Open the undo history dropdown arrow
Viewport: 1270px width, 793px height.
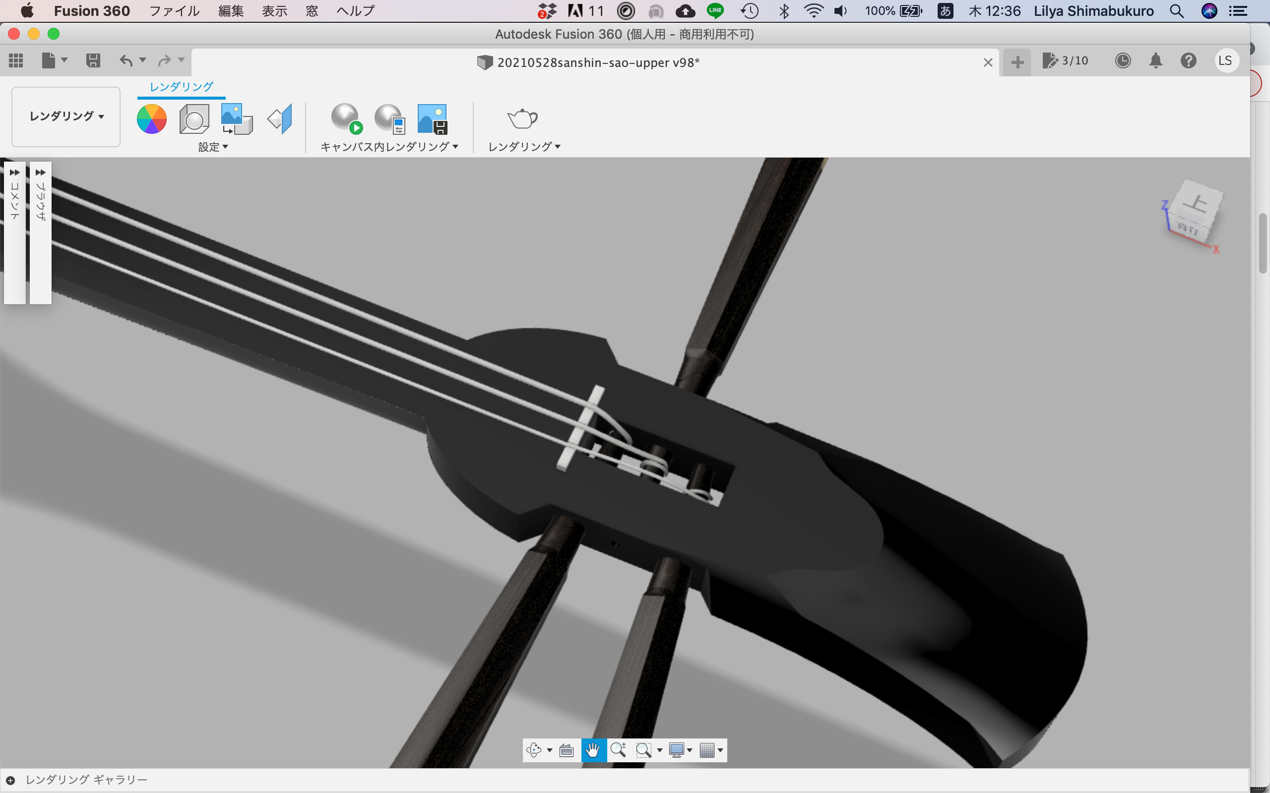click(x=143, y=60)
